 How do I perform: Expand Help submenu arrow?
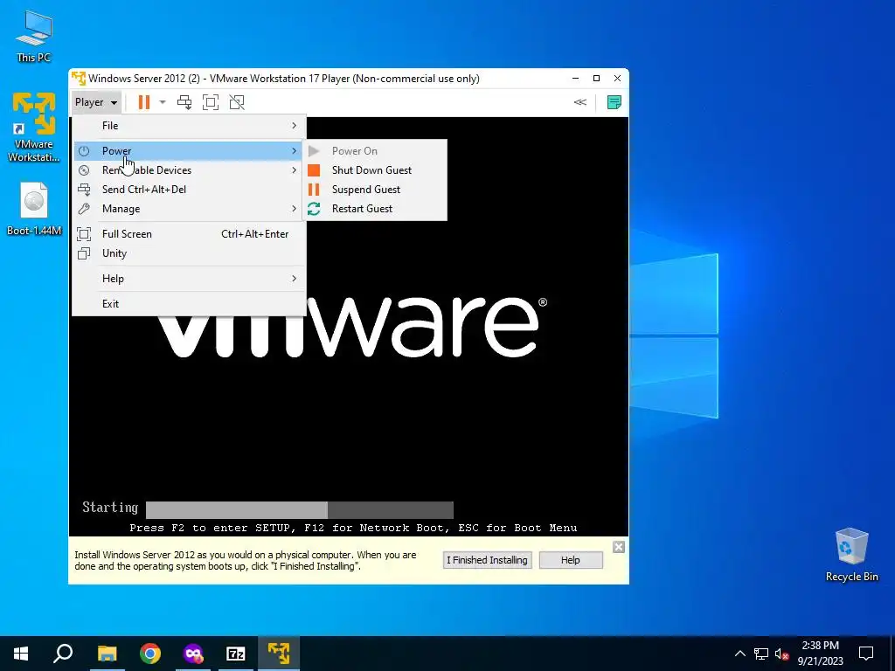coord(294,279)
